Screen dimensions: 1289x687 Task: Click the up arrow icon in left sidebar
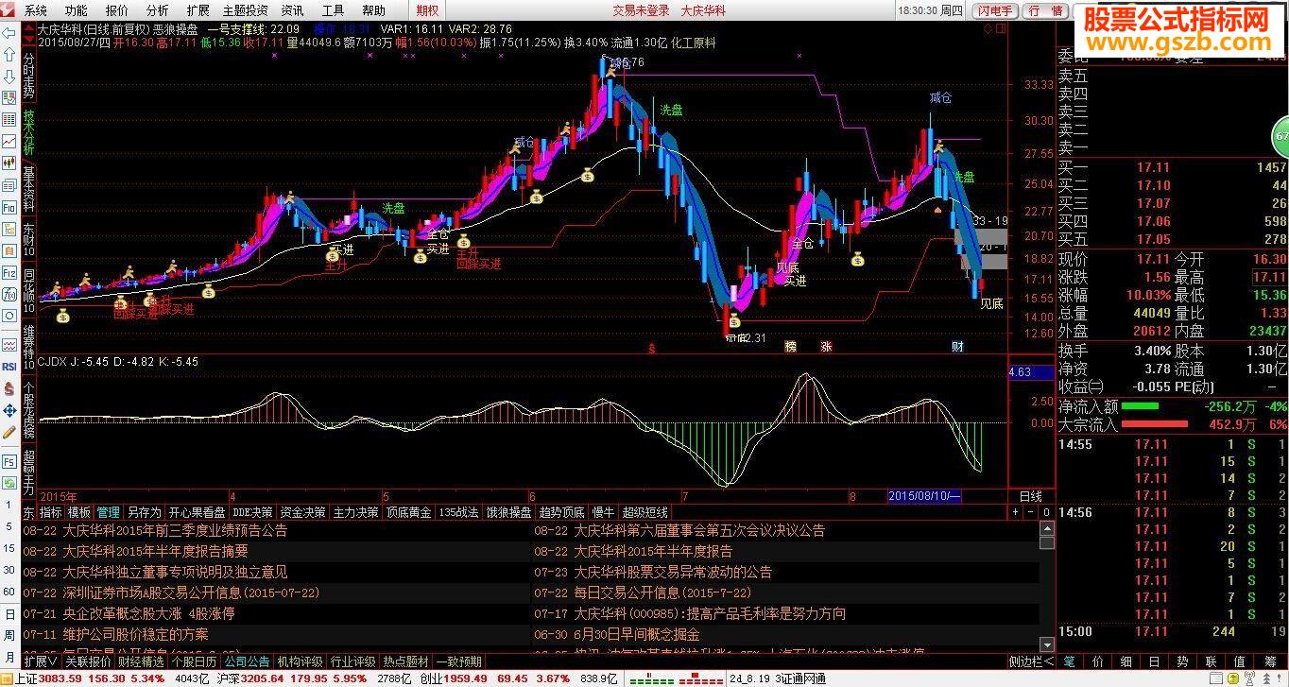(9, 55)
